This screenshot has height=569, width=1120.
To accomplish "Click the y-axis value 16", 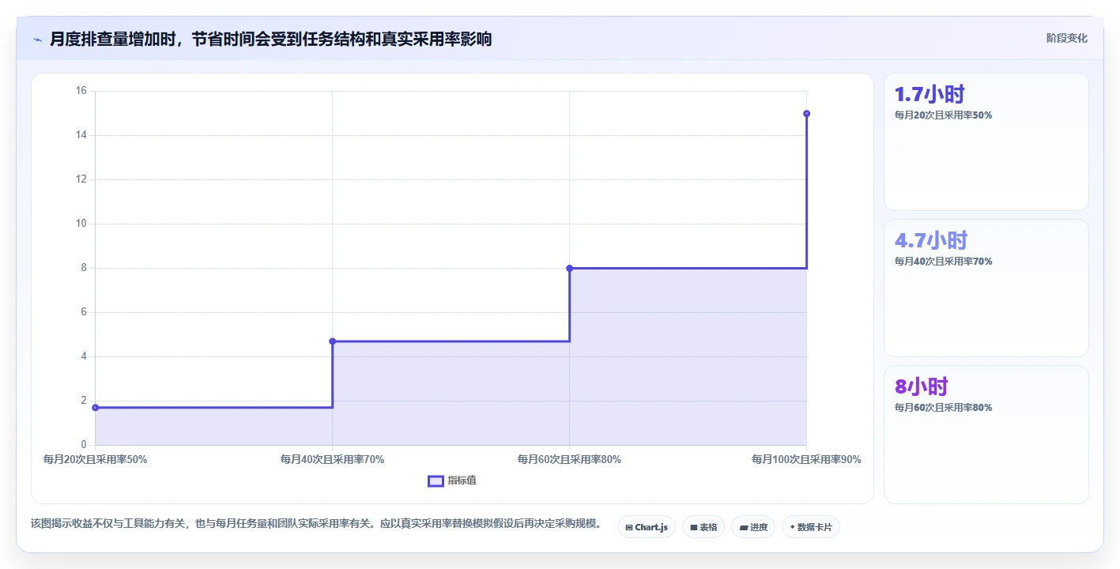I will pyautogui.click(x=81, y=91).
